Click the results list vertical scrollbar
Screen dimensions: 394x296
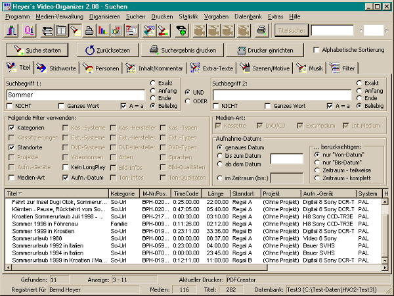pos(385,230)
